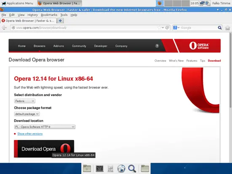Go to the Overview subpage link
The width and height of the screenshot is (232, 174).
click(x=160, y=61)
